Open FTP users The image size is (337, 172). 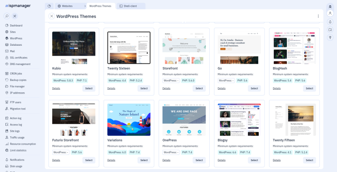pos(16,102)
